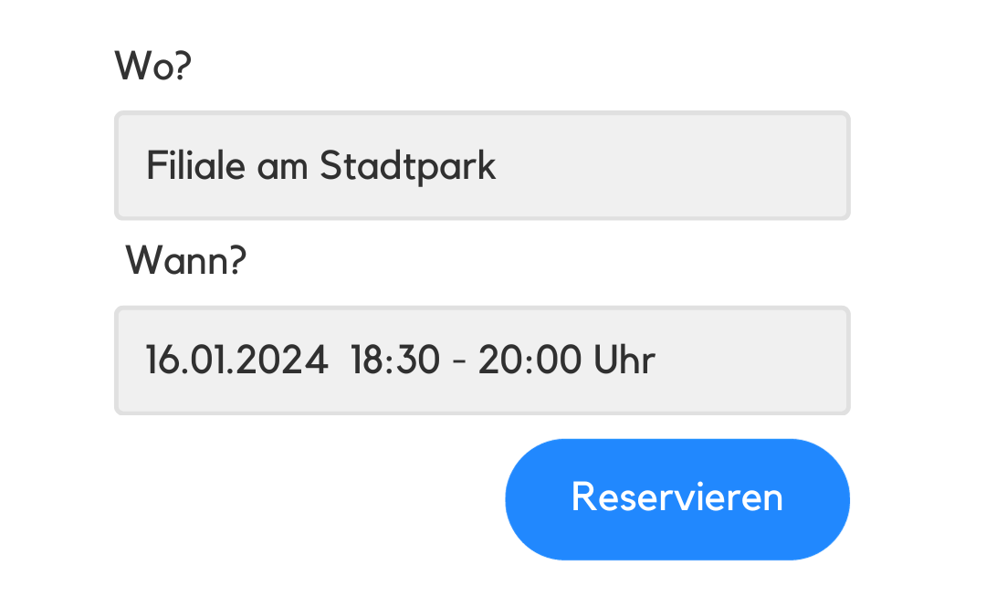Image resolution: width=986 pixels, height=606 pixels.
Task: Submit reservation via the blue Reservieren button
Action: click(677, 499)
